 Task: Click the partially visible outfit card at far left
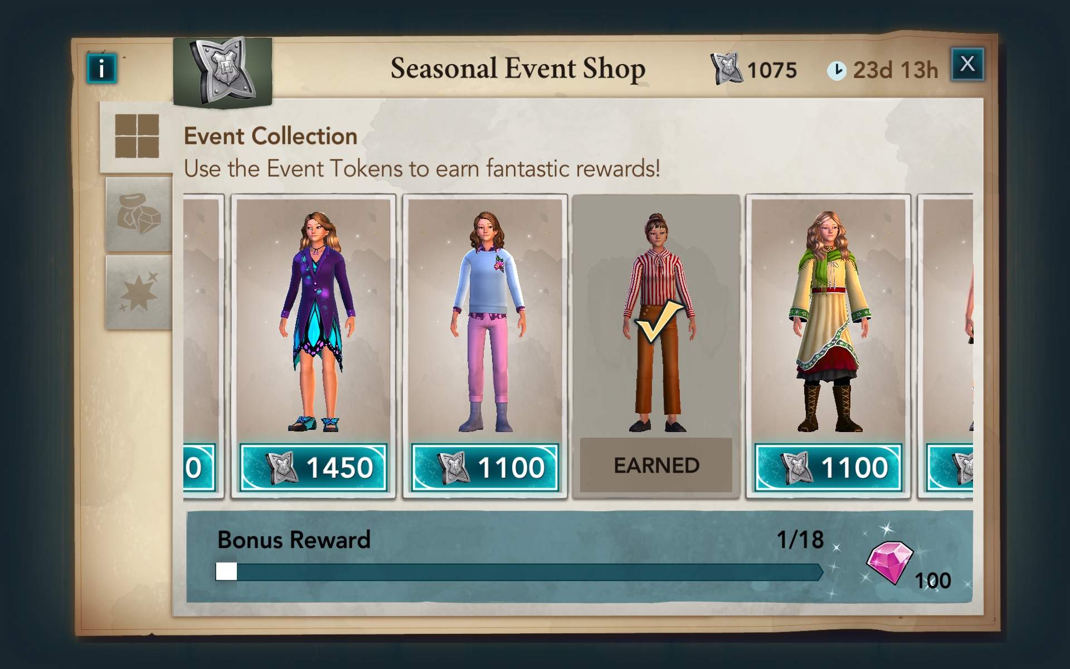click(203, 346)
